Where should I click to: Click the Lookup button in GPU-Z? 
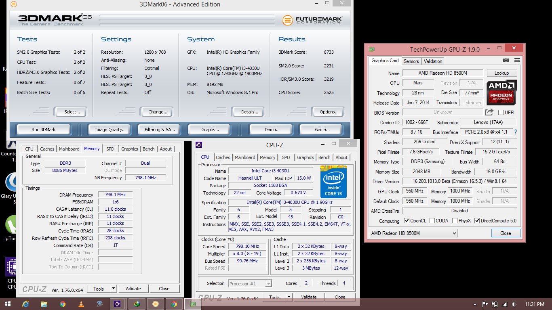click(x=501, y=73)
